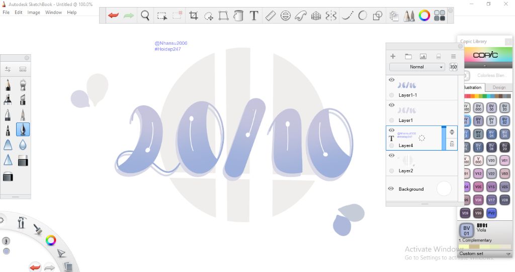Pick the FV2 Copic marker swatch

click(491, 213)
